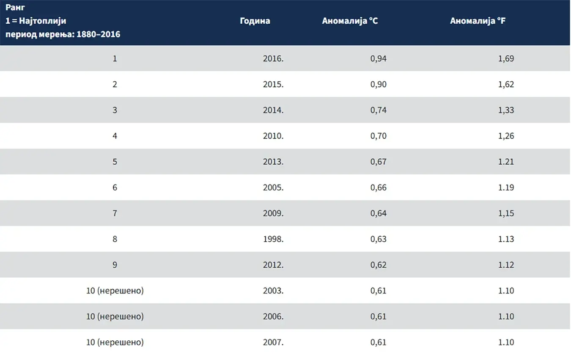Click the year 2010. cell
This screenshot has height=359, width=571.
click(273, 136)
